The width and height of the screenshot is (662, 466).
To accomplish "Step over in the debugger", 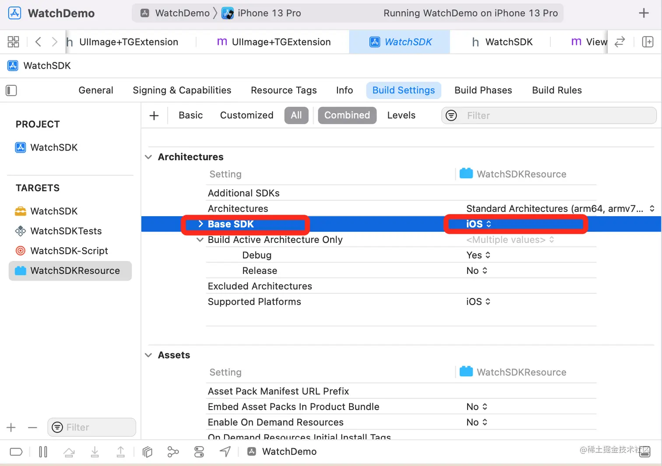I will pos(69,452).
